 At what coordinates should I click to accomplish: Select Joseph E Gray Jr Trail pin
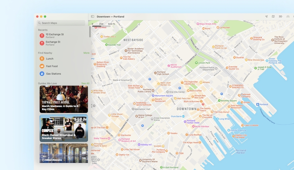tap(255, 68)
